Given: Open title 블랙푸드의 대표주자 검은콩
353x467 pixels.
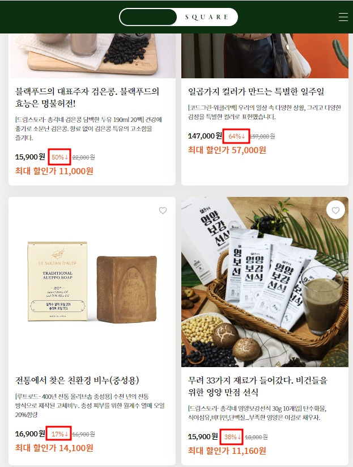Looking at the screenshot, I should click(87, 98).
